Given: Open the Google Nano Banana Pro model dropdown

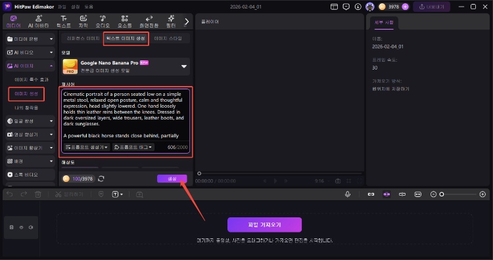Looking at the screenshot, I should (126, 66).
